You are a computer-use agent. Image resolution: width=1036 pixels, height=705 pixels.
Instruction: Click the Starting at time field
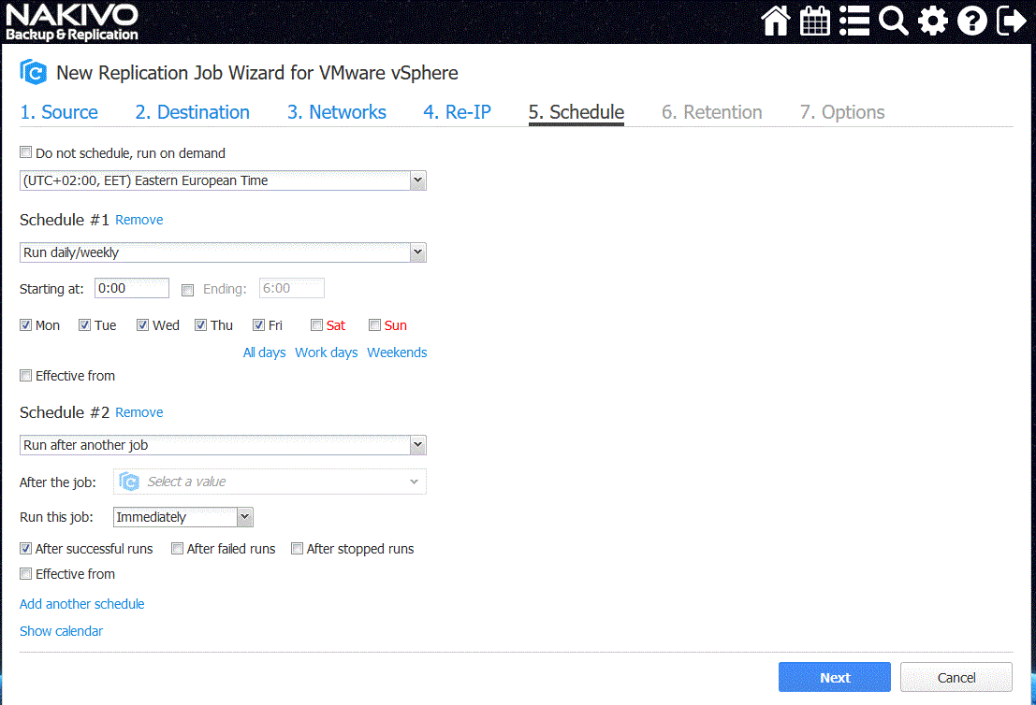(x=132, y=289)
